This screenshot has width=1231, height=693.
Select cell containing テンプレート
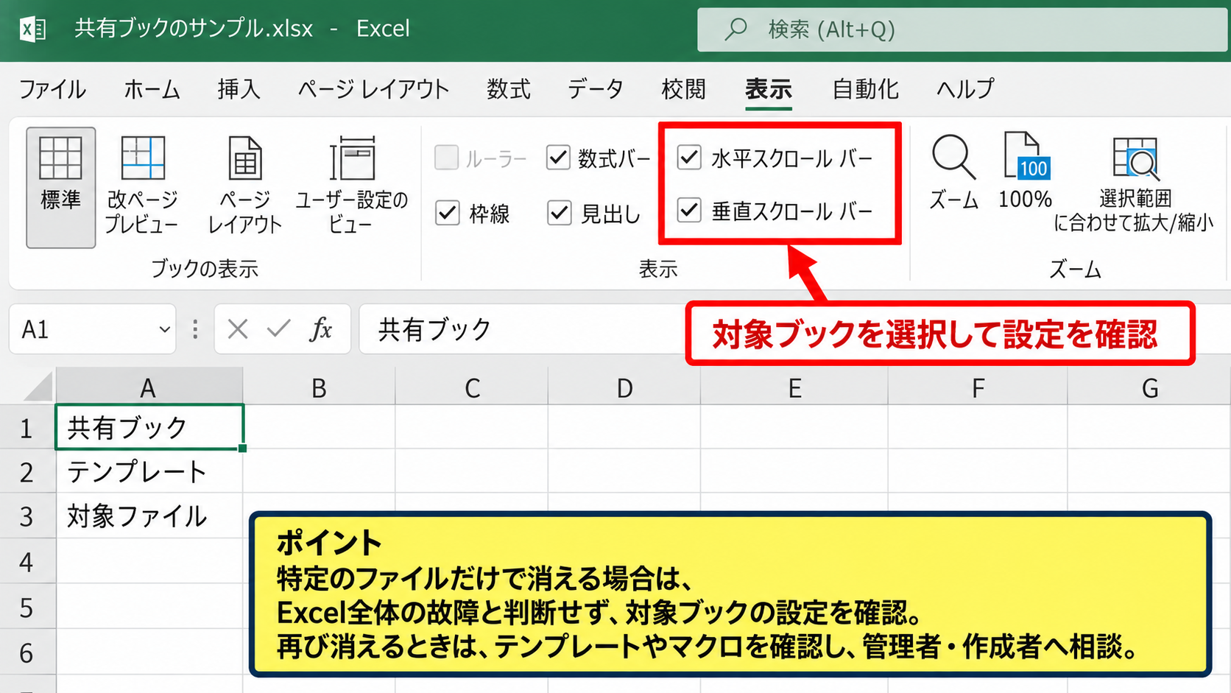click(149, 471)
